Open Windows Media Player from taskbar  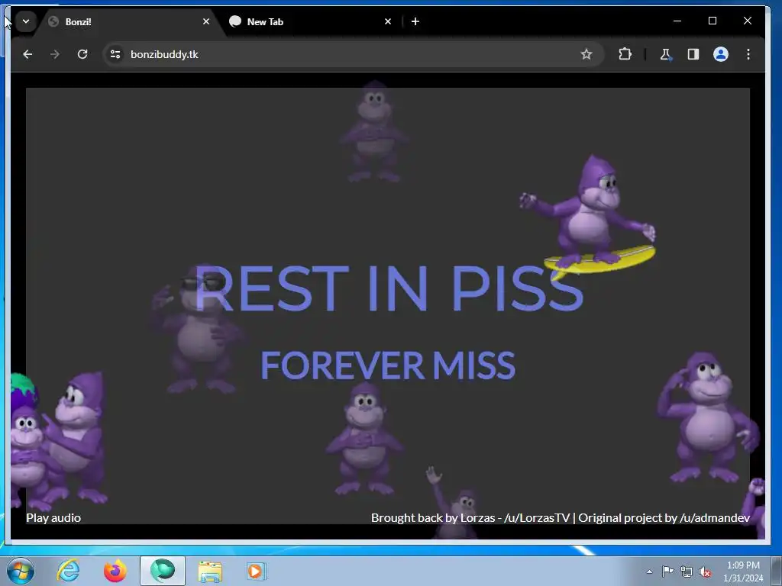[x=257, y=571]
